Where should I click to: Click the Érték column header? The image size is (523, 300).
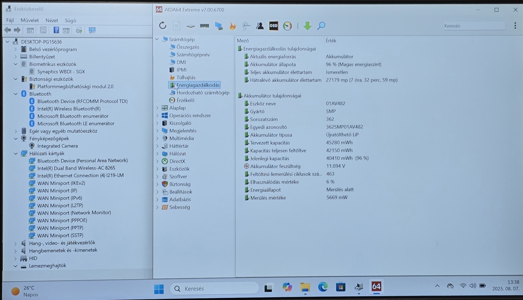331,41
